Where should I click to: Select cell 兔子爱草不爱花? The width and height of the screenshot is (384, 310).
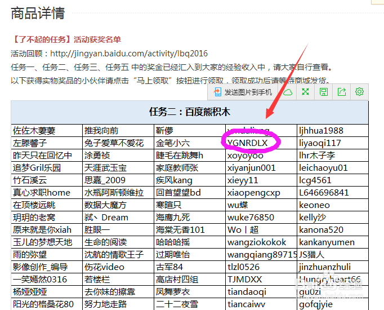[x=118, y=143]
